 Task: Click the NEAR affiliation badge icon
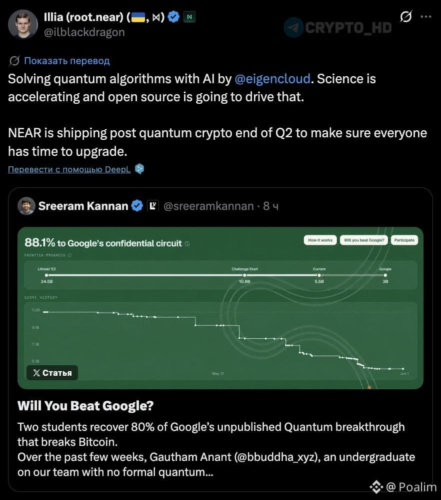pyautogui.click(x=189, y=17)
